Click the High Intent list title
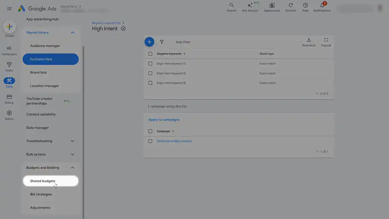Viewport: 389px width, 219px height. (104, 29)
